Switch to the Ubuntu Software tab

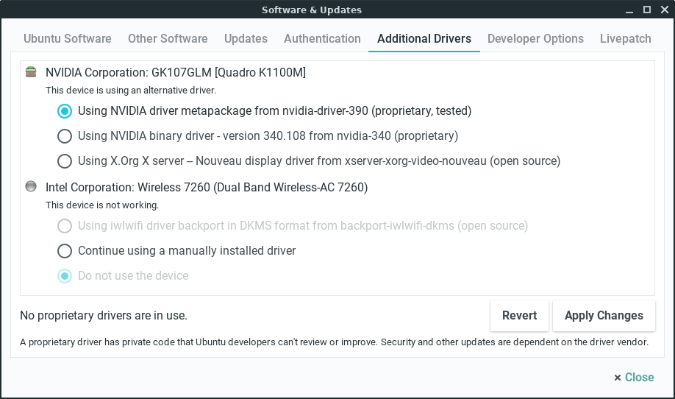(68, 39)
